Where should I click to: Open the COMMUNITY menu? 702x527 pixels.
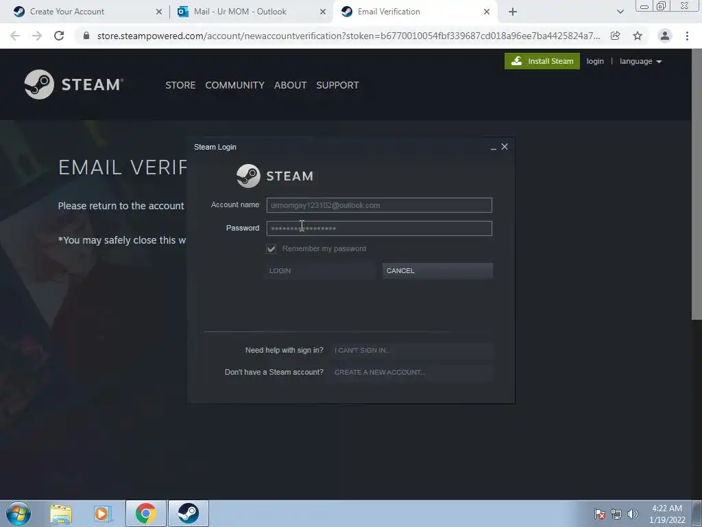[x=234, y=85]
